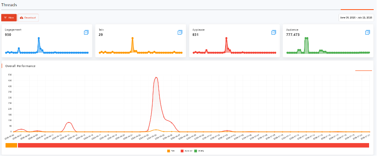Click the Engagement sparkline peak point
The image size is (377, 156).
point(38,38)
